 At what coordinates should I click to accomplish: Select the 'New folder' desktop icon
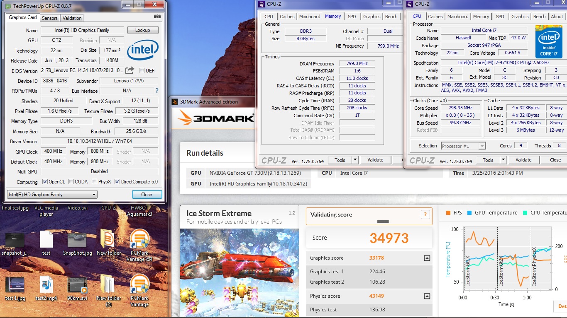[109, 243]
